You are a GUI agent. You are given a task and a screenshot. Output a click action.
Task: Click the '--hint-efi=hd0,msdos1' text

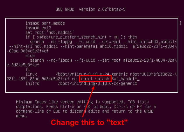pyautogui.click(x=33, y=46)
